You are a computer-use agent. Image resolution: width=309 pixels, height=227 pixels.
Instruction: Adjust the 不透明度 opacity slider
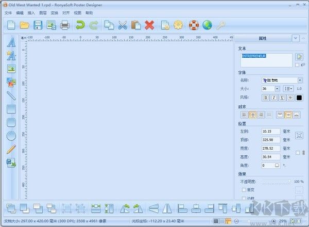coord(276,182)
